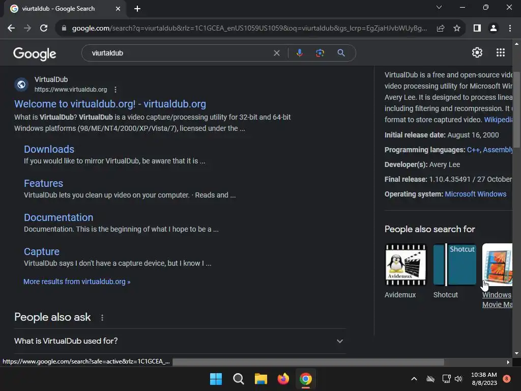Click the cloud sync tray icon
The image size is (521, 391).
tap(430, 379)
